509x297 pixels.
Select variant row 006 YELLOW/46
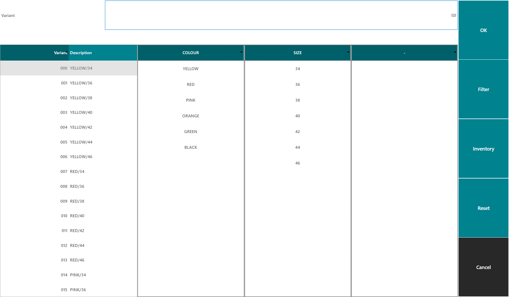coord(69,157)
